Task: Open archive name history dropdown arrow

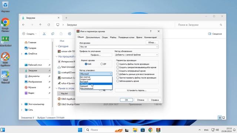Action: (x=157, y=47)
